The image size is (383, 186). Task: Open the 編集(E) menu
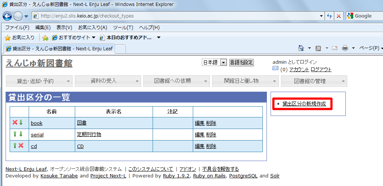point(43,28)
